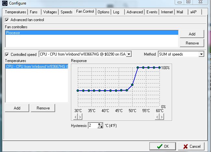Click the right arrow beneath the 30°C label
This screenshot has width=211, height=152.
click(x=80, y=117)
